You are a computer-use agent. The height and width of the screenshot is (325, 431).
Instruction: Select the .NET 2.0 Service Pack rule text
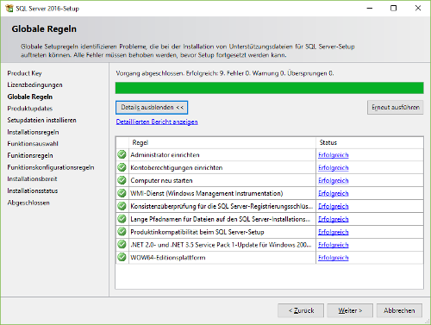pos(221,245)
